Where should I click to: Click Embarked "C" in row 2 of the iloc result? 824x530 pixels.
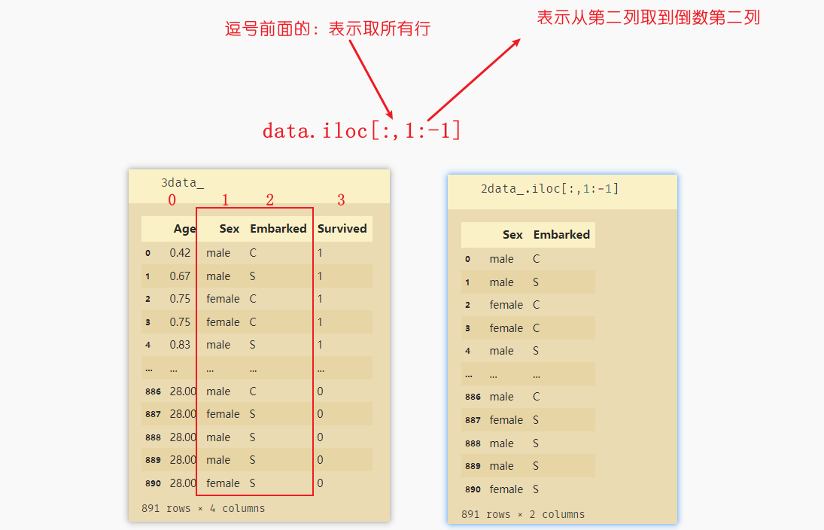coord(536,305)
